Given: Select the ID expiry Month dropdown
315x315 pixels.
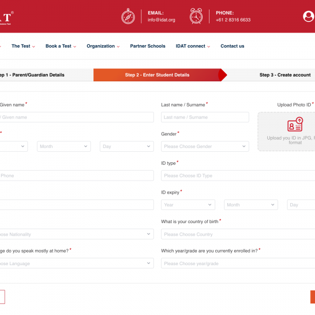Looking at the screenshot, I should coord(251,205).
